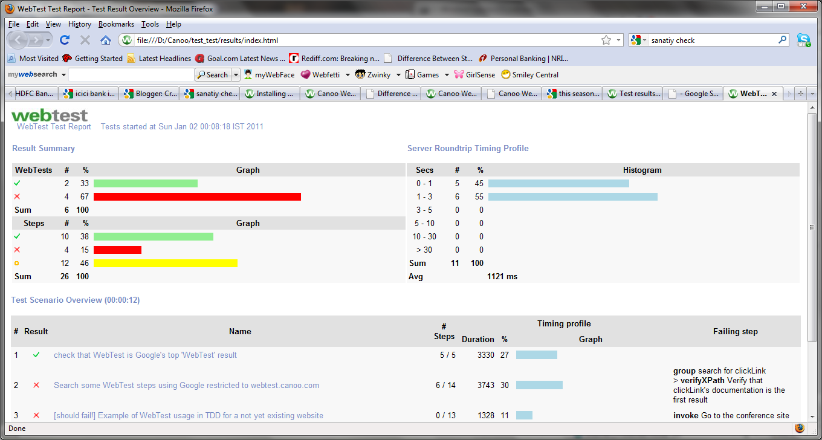Click the mywebsearch Search button
The width and height of the screenshot is (822, 440).
tap(213, 75)
